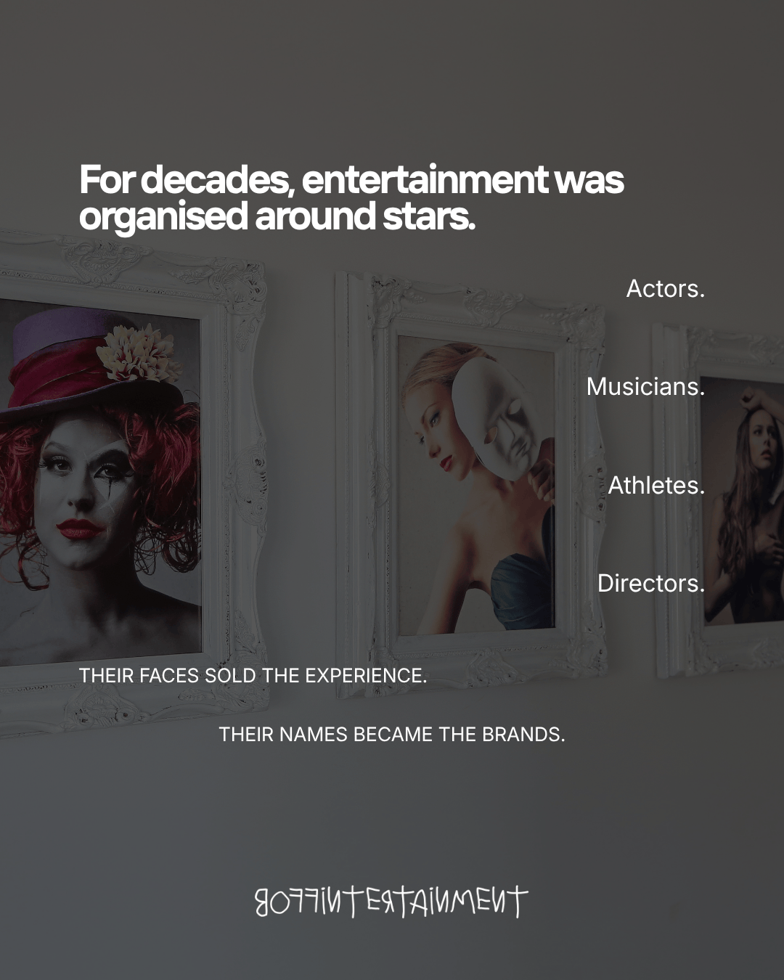
Task: Select the framed portrait of woman holding mask
Action: pyautogui.click(x=471, y=485)
